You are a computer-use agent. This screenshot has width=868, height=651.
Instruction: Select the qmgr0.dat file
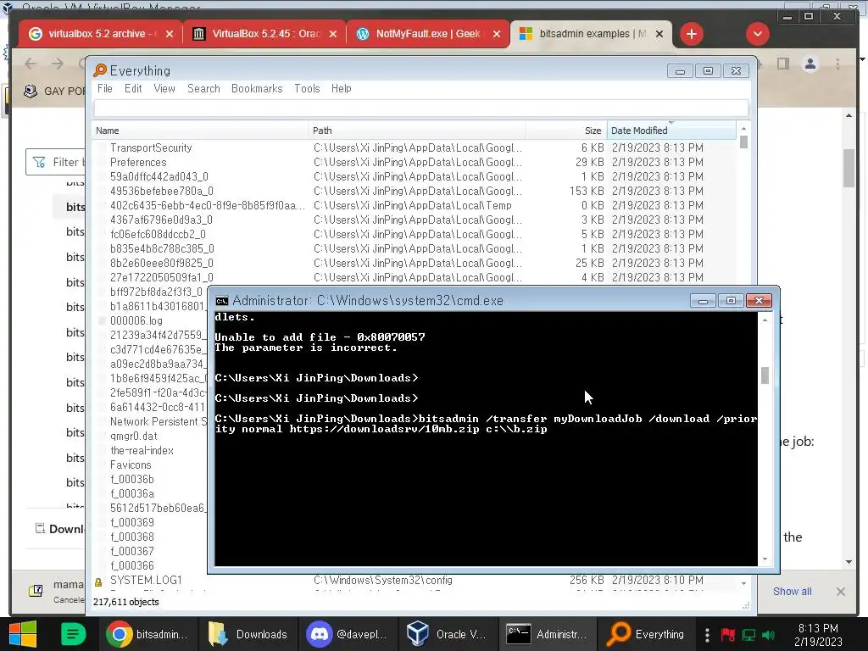point(133,437)
